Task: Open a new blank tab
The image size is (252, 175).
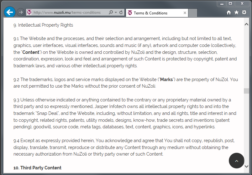Action: click(x=193, y=13)
